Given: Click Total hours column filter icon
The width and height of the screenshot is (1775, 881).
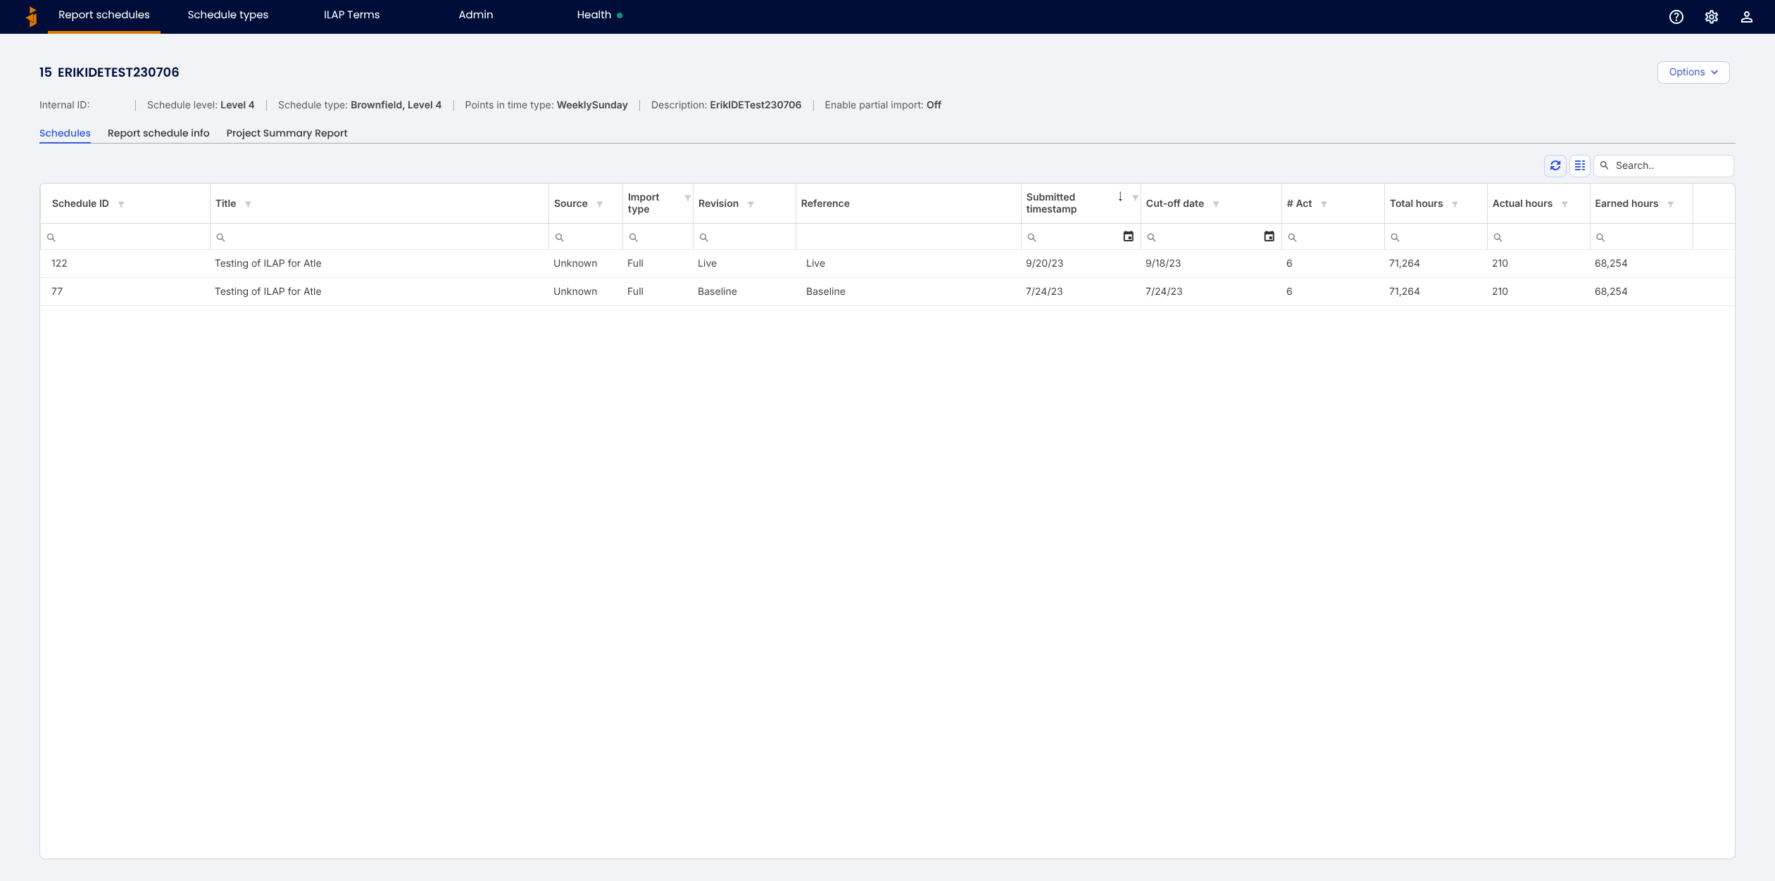Looking at the screenshot, I should pos(1455,204).
